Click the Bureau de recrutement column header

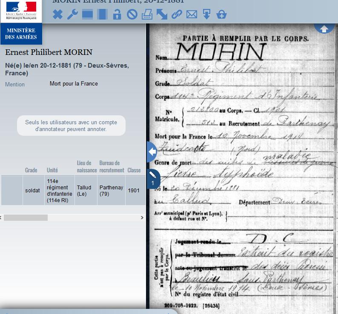pyautogui.click(x=112, y=167)
